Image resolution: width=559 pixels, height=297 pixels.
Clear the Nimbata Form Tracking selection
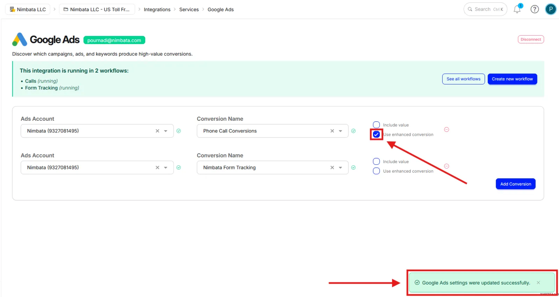[x=332, y=168]
